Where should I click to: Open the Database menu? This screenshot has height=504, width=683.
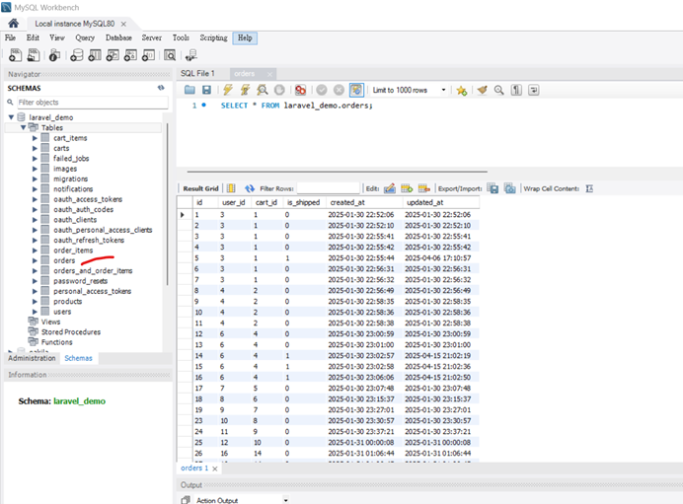118,37
